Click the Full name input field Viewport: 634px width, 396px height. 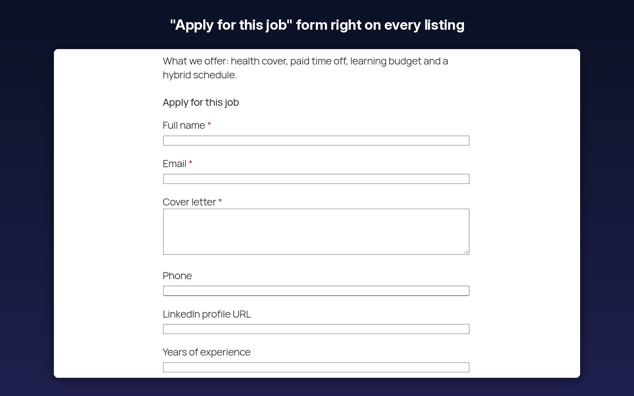(x=316, y=141)
